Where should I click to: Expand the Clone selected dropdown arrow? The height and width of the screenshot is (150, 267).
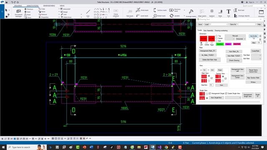point(116,17)
